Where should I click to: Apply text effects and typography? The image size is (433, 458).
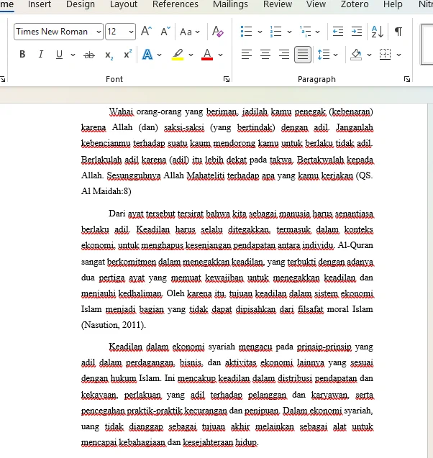pyautogui.click(x=147, y=55)
